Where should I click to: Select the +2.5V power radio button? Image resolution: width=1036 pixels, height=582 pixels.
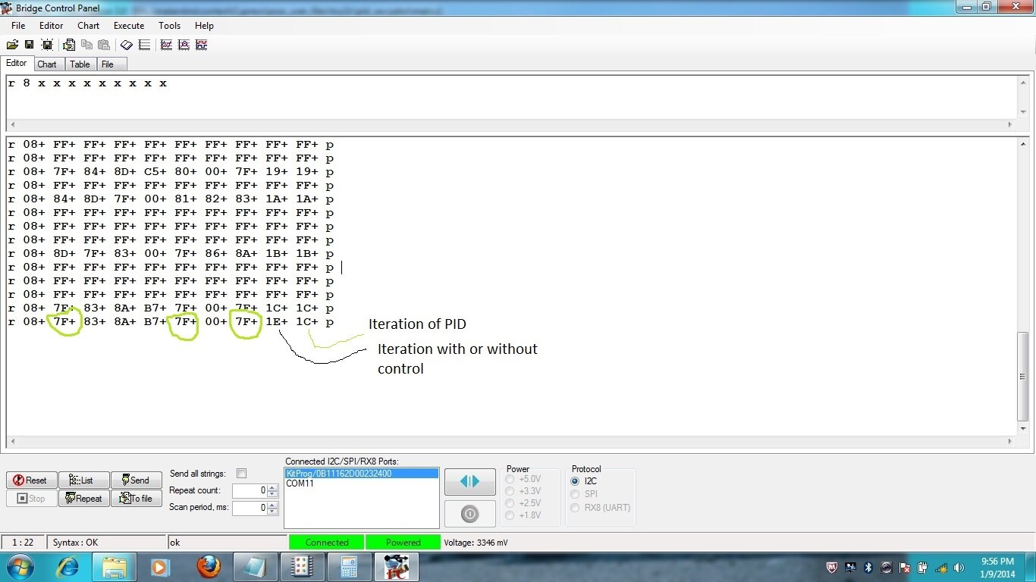coord(510,503)
